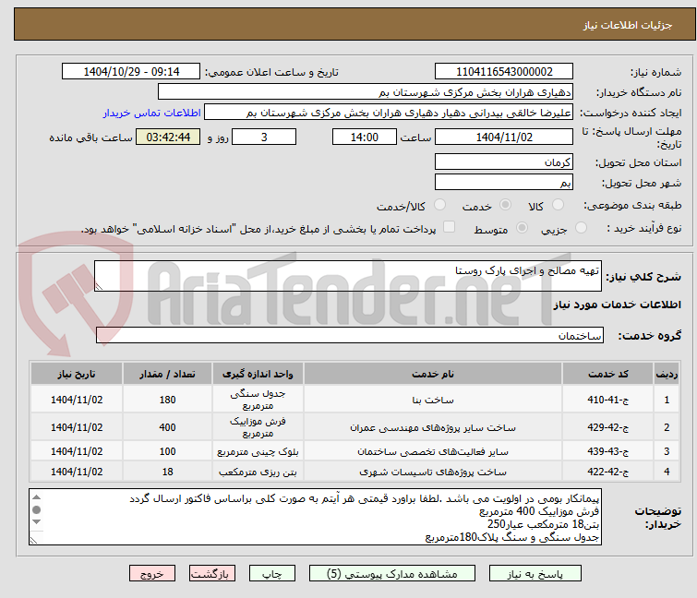Viewport: 697px width, 598px height.
Task: Click the بتن ریزی مترمکعب unit cell
Action: tap(258, 472)
